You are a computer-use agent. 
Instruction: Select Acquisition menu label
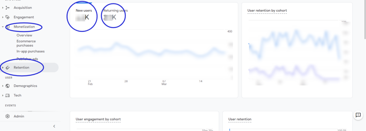[x=23, y=8]
